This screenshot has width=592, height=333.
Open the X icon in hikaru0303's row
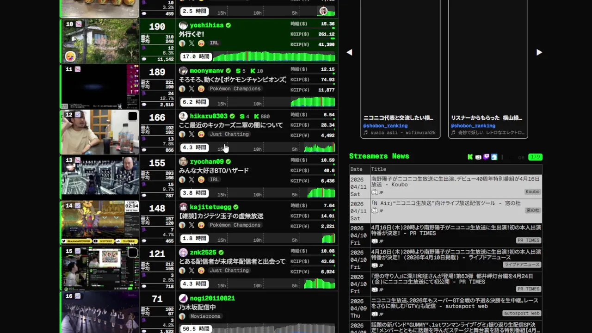(x=191, y=134)
